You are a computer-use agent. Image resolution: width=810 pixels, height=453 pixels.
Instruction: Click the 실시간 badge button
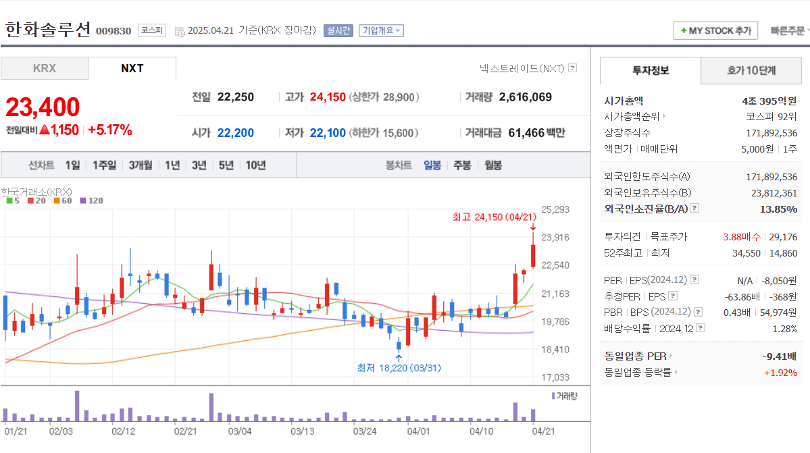coord(338,31)
